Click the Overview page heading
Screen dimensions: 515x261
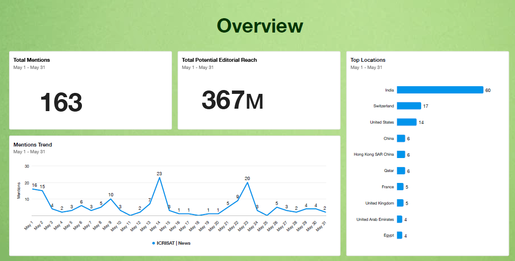click(x=260, y=26)
